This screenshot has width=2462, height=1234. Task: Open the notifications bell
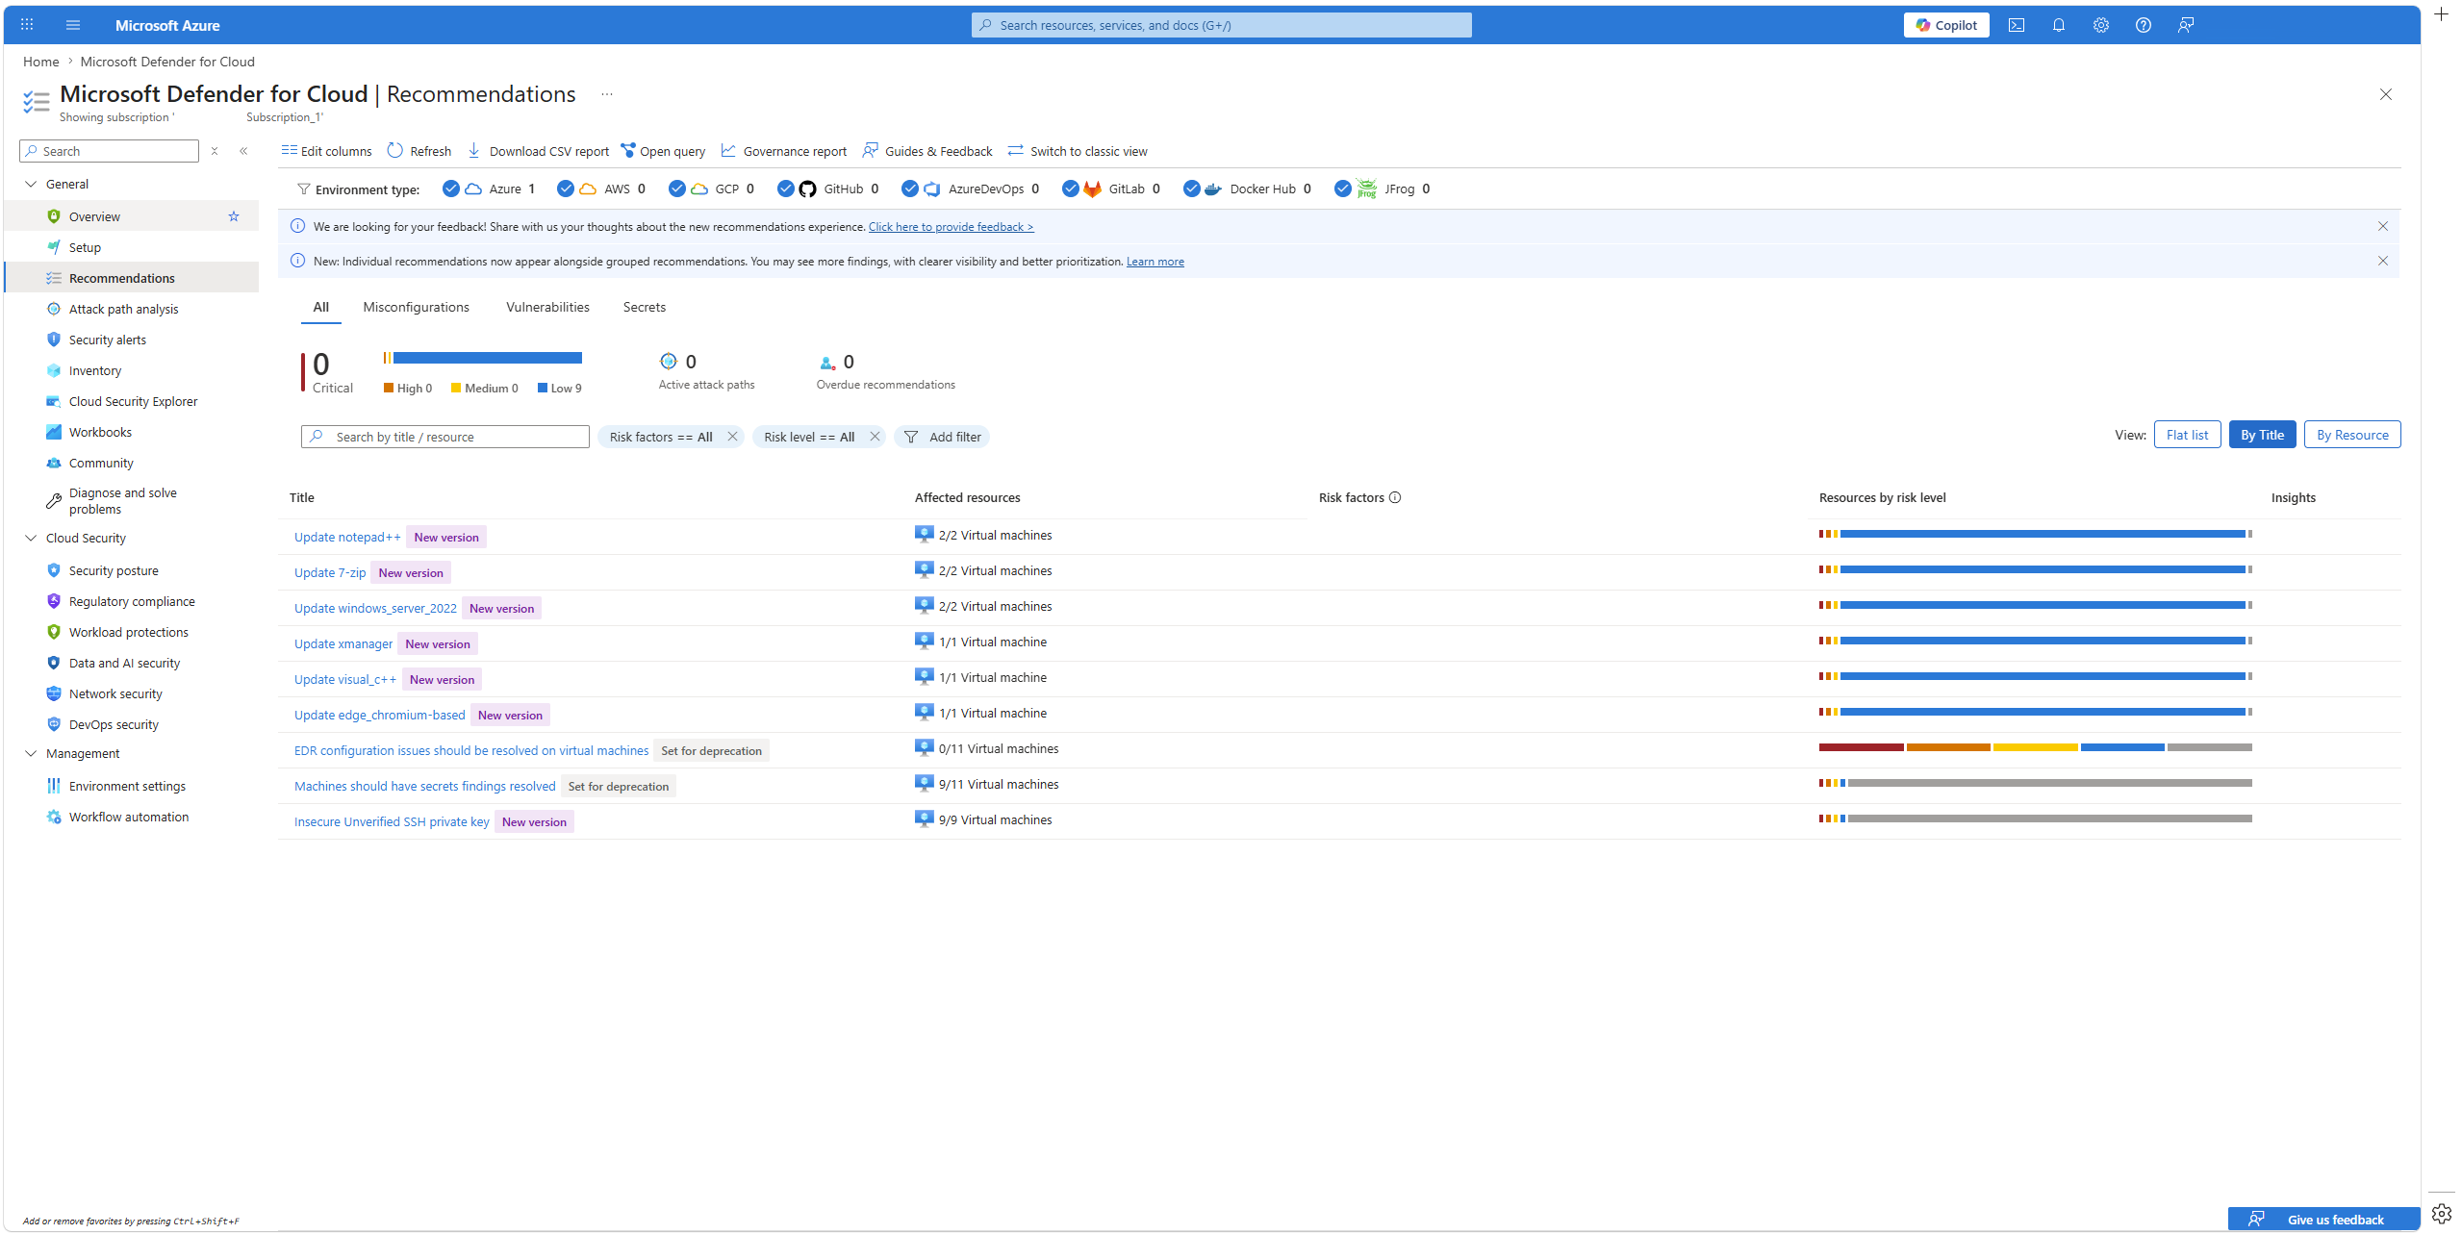coord(2058,25)
